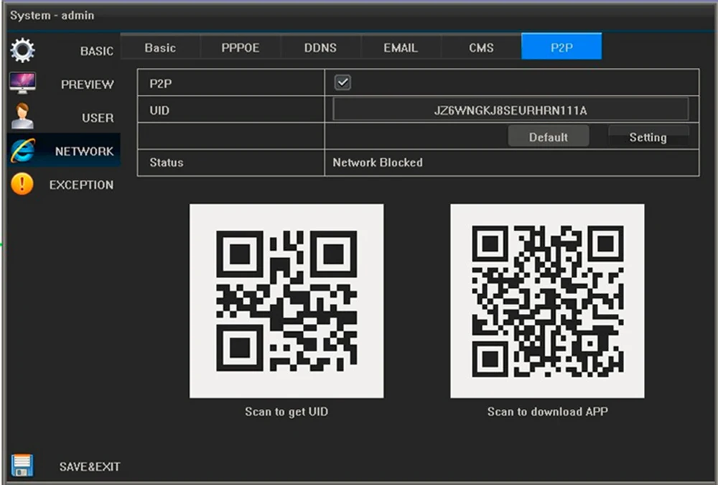Screen dimensions: 718x485
Task: Click the PREVIEW monitor icon
Action: 22,83
